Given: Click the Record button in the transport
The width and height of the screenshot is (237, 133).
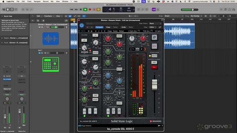Looking at the screenshot, I should [x=90, y=10].
